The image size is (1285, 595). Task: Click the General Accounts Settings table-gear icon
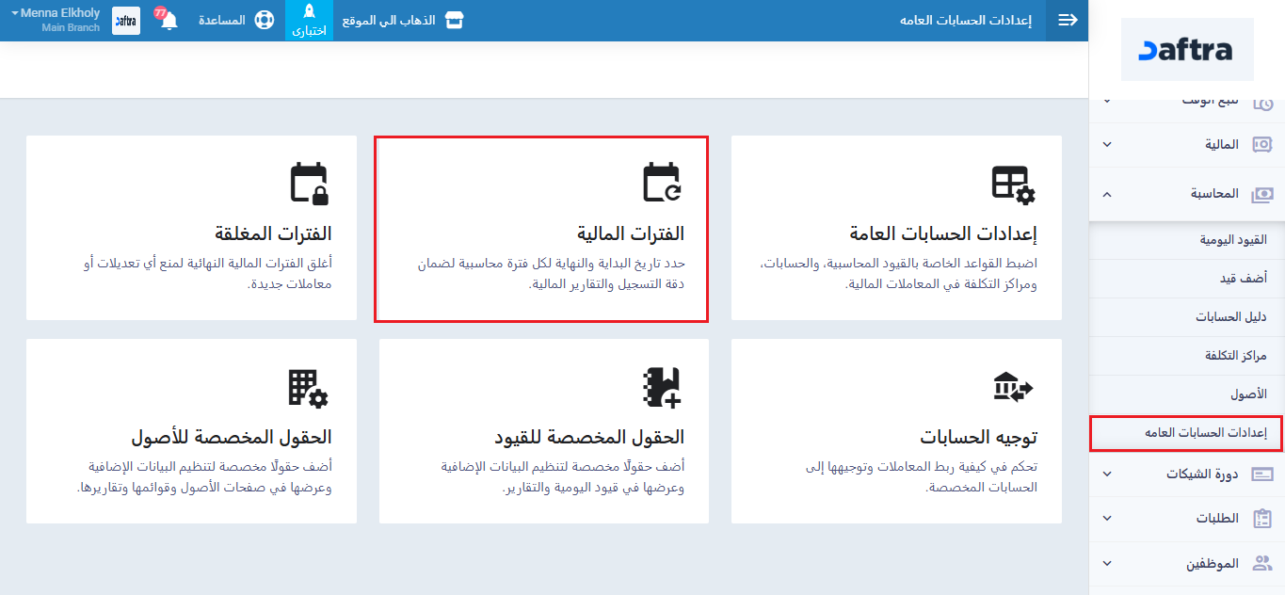(1013, 183)
